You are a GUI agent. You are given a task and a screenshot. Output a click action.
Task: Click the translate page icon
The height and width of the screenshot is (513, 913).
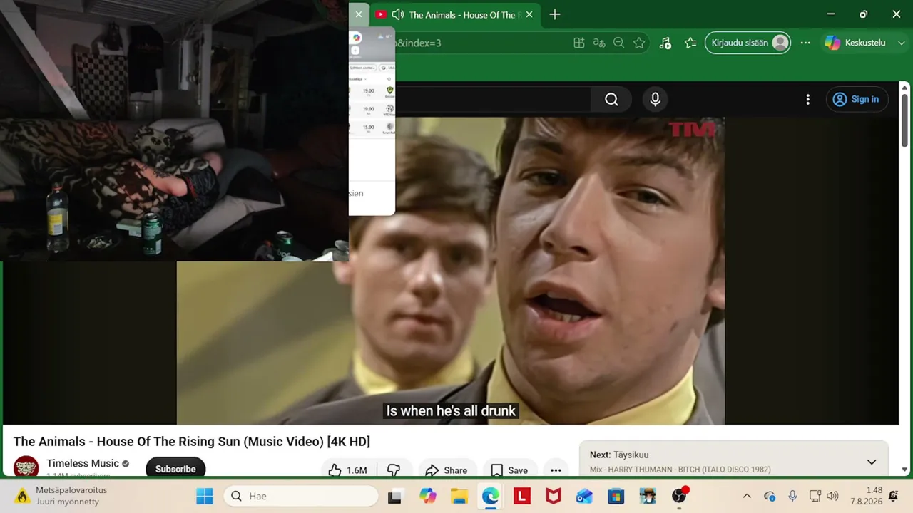pos(599,43)
